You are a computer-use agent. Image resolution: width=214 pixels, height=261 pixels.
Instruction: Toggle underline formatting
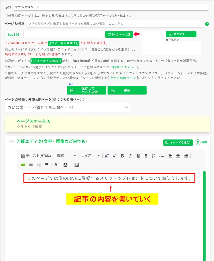138,156
